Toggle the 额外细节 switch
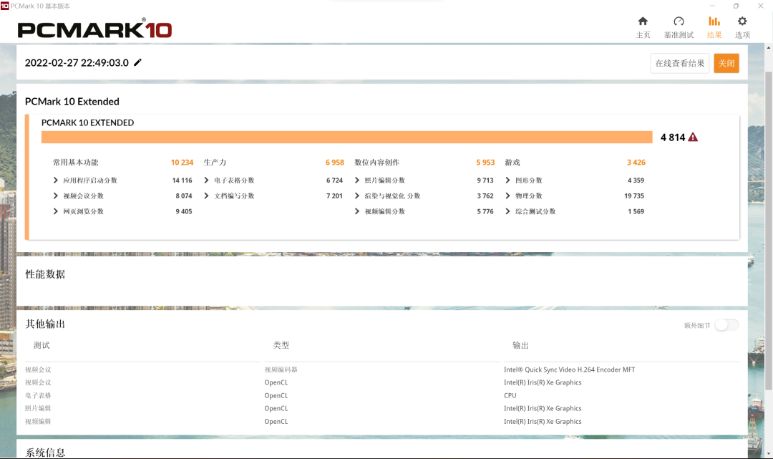Viewport: 773px width, 459px height. click(726, 325)
